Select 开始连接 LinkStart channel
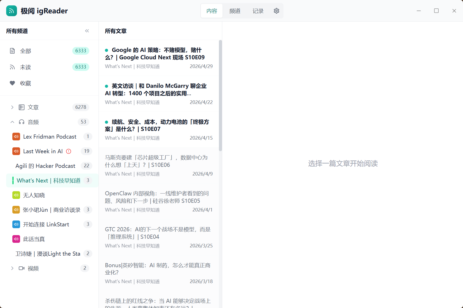 pyautogui.click(x=52, y=224)
